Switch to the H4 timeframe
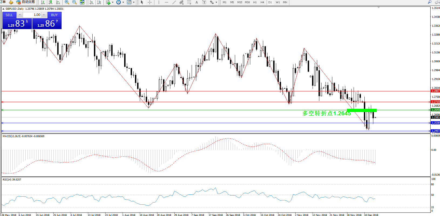 point(262,2)
